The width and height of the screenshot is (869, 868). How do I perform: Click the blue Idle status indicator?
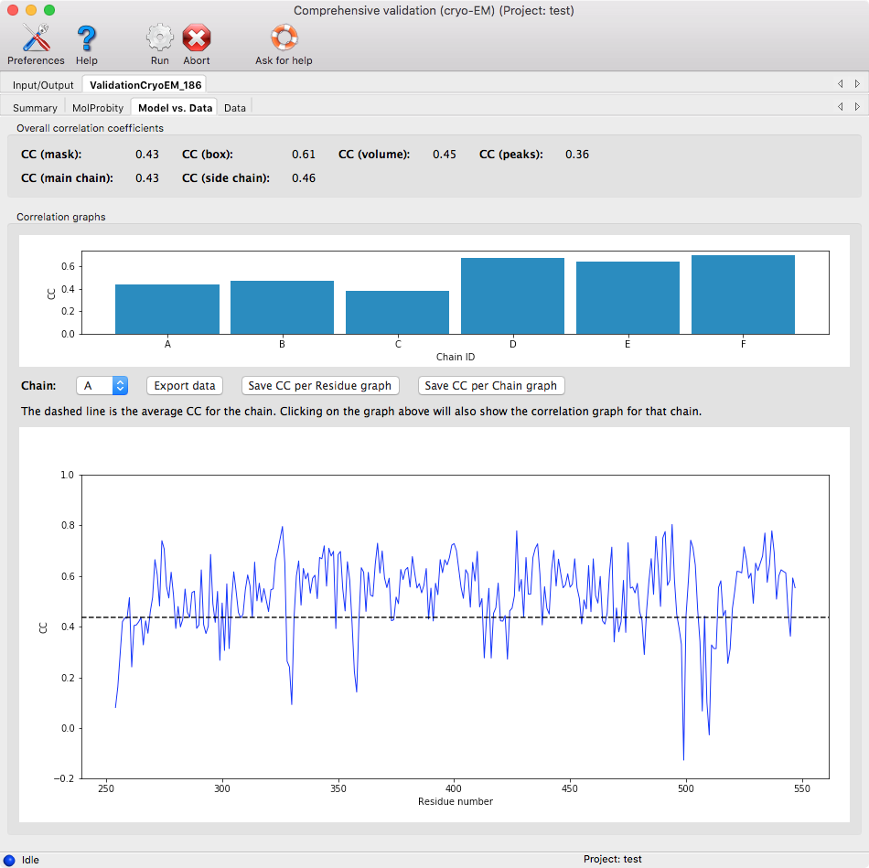coord(10,860)
